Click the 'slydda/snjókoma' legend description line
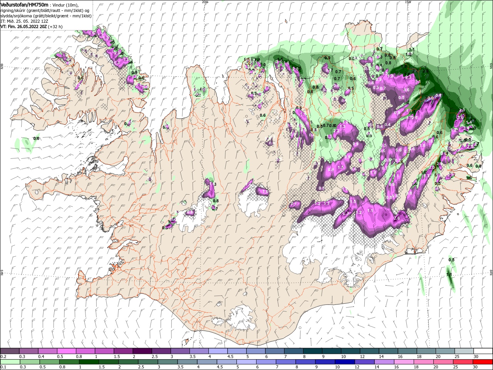This screenshot has height=370, width=493. 46,16
